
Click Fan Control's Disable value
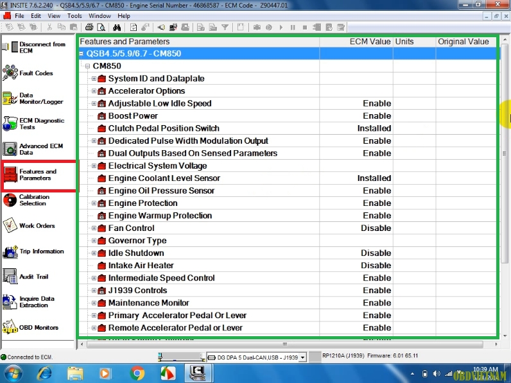(376, 228)
